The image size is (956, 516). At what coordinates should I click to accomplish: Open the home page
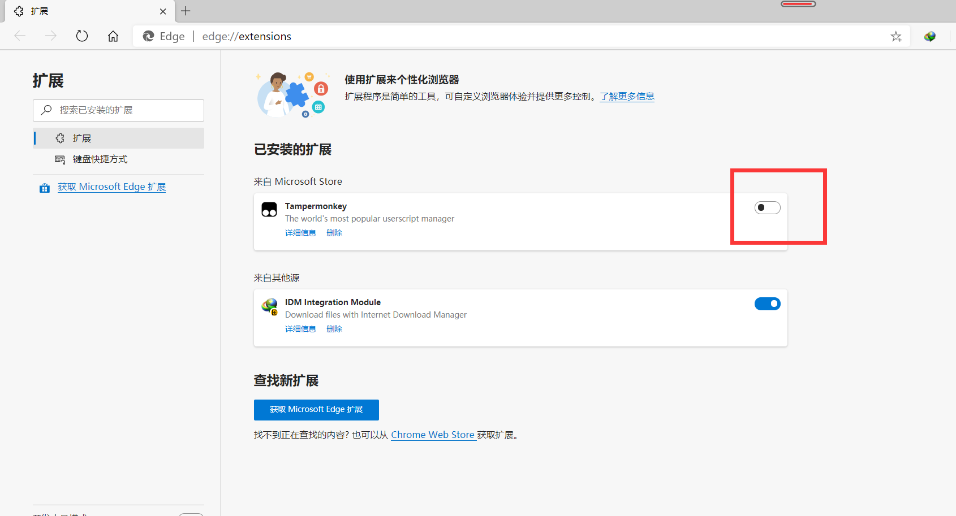click(x=113, y=36)
